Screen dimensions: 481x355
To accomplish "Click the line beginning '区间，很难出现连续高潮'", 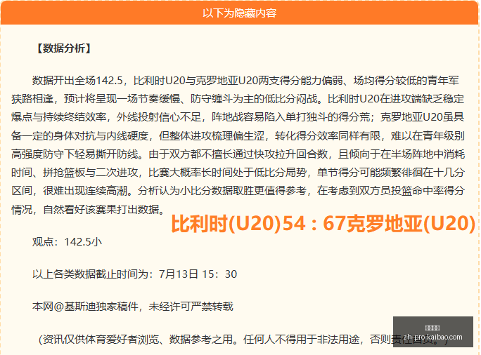I will [238, 191].
